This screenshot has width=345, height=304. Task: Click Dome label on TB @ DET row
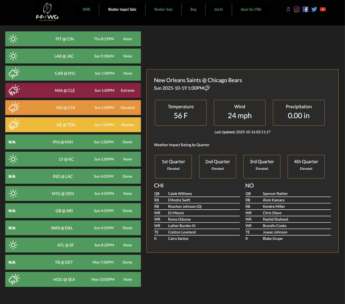127,262
